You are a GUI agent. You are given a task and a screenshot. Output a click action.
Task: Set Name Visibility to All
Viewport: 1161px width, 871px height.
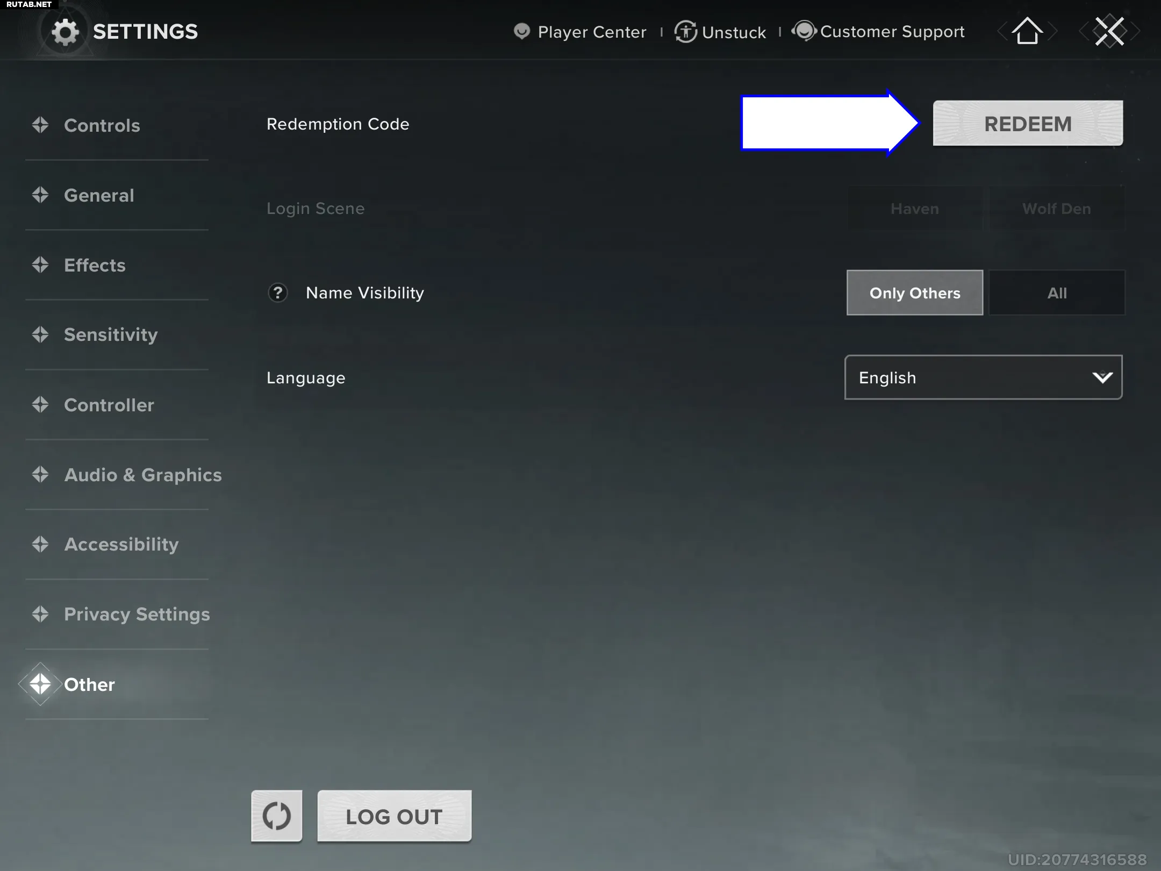tap(1057, 293)
